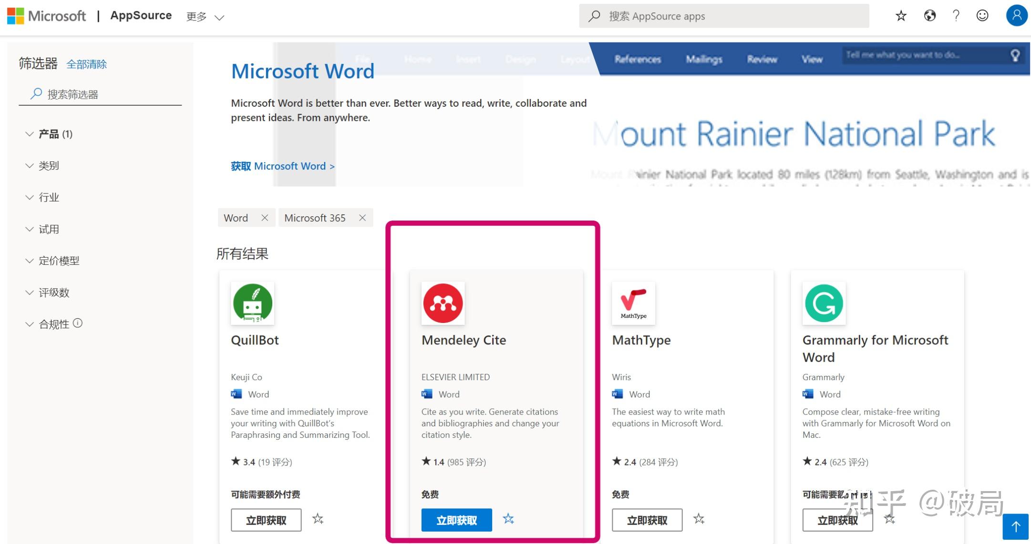Click the AppSource header link
This screenshot has width=1031, height=544.
(141, 16)
